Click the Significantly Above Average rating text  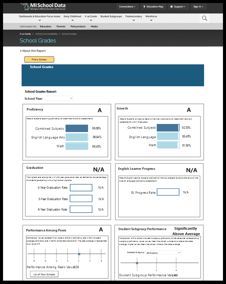(x=186, y=231)
